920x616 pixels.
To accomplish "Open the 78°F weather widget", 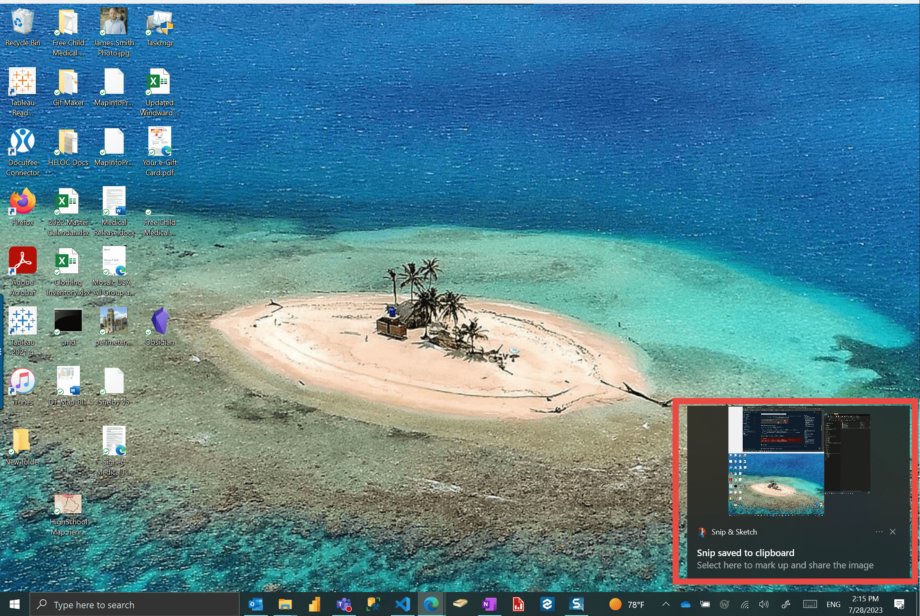I will pos(627,605).
